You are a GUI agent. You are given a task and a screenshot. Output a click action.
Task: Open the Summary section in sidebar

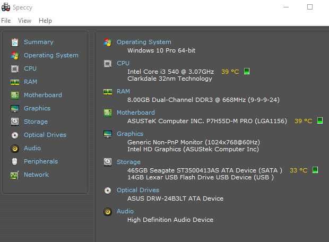[39, 42]
